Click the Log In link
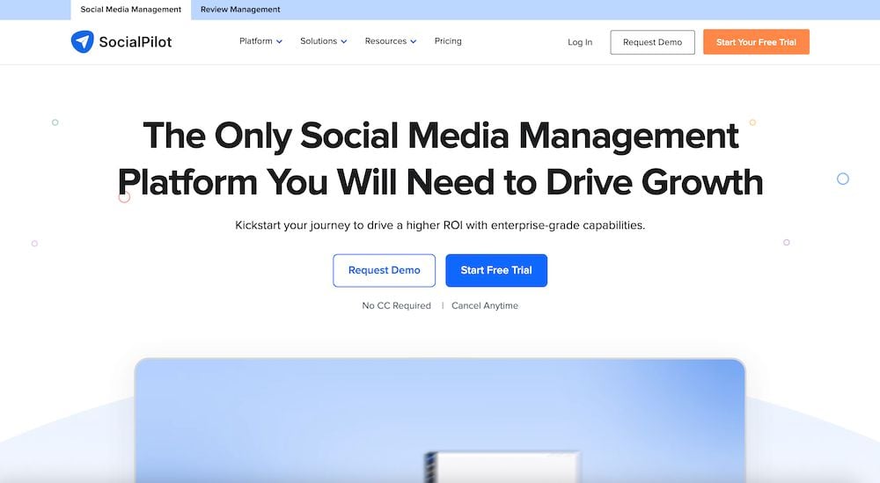This screenshot has height=483, width=880. [x=580, y=42]
